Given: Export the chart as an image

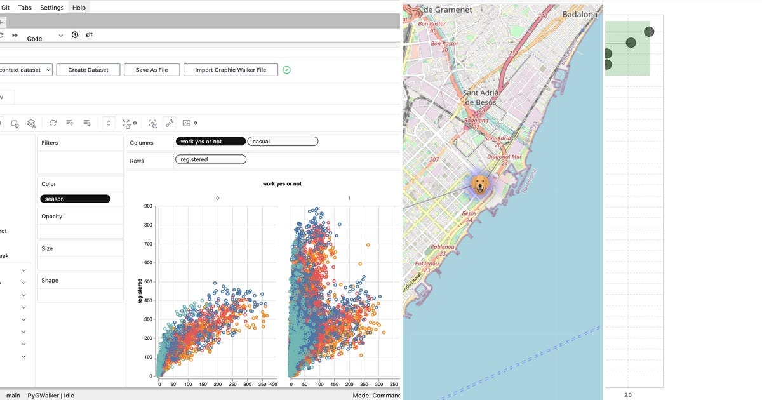Looking at the screenshot, I should pyautogui.click(x=185, y=123).
